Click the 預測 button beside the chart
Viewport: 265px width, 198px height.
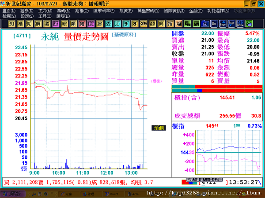click(159, 128)
